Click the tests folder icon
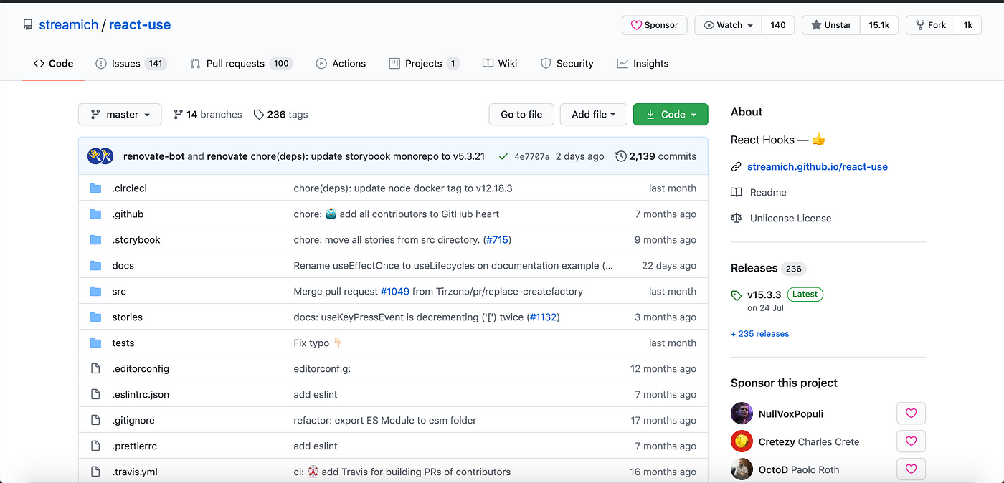The height and width of the screenshot is (483, 1004). [x=95, y=343]
